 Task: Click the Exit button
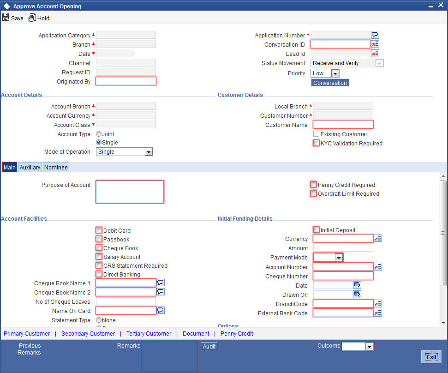[431, 357]
